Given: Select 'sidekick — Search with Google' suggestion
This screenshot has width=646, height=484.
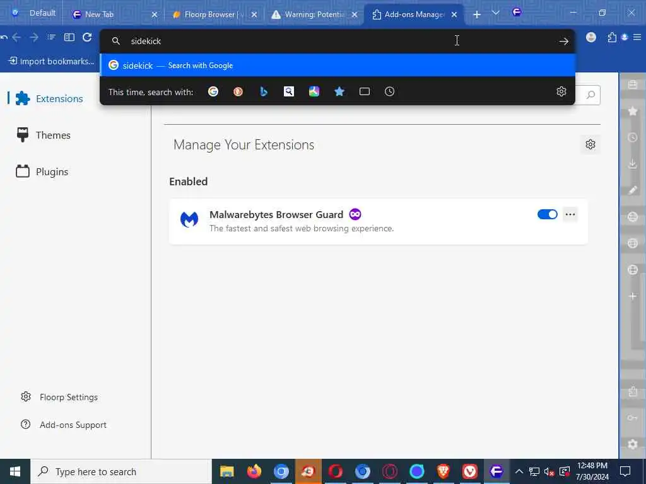Looking at the screenshot, I should coord(338,66).
